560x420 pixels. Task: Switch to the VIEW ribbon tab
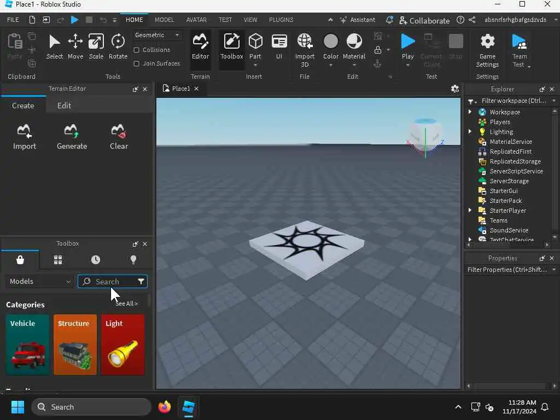(250, 20)
